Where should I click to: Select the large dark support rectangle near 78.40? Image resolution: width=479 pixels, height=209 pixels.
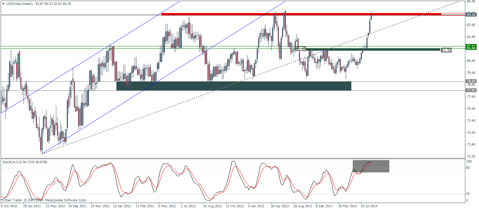coord(234,86)
